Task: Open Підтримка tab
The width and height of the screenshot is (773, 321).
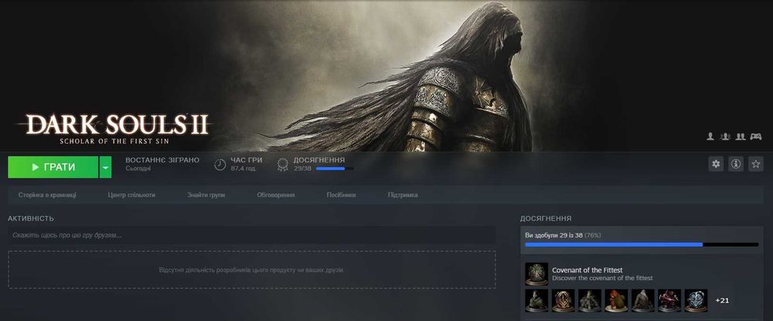Action: click(x=403, y=195)
